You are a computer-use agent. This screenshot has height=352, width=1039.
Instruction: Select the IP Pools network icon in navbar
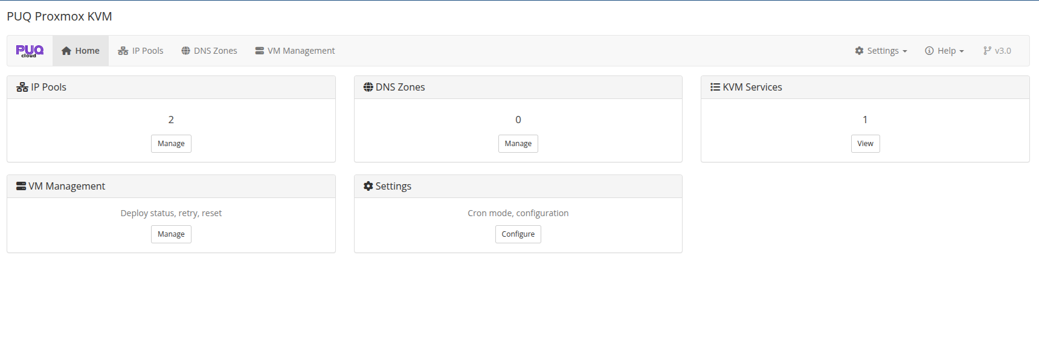123,50
